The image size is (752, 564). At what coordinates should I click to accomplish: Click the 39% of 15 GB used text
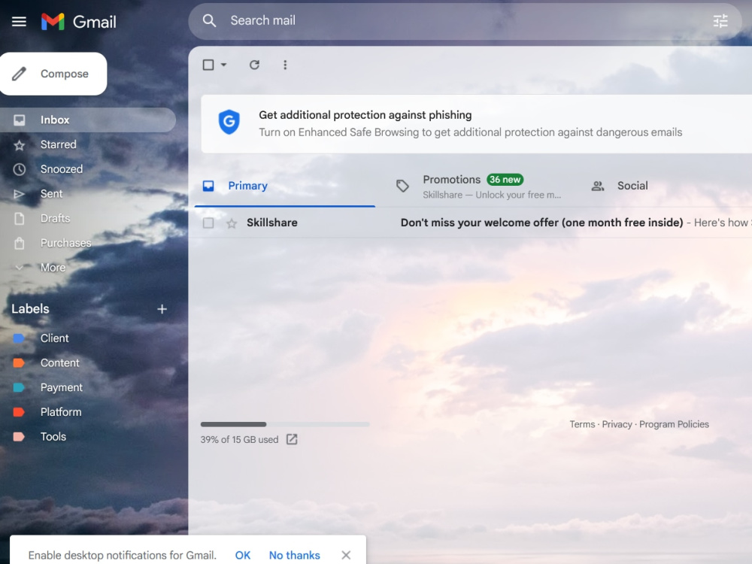point(239,440)
